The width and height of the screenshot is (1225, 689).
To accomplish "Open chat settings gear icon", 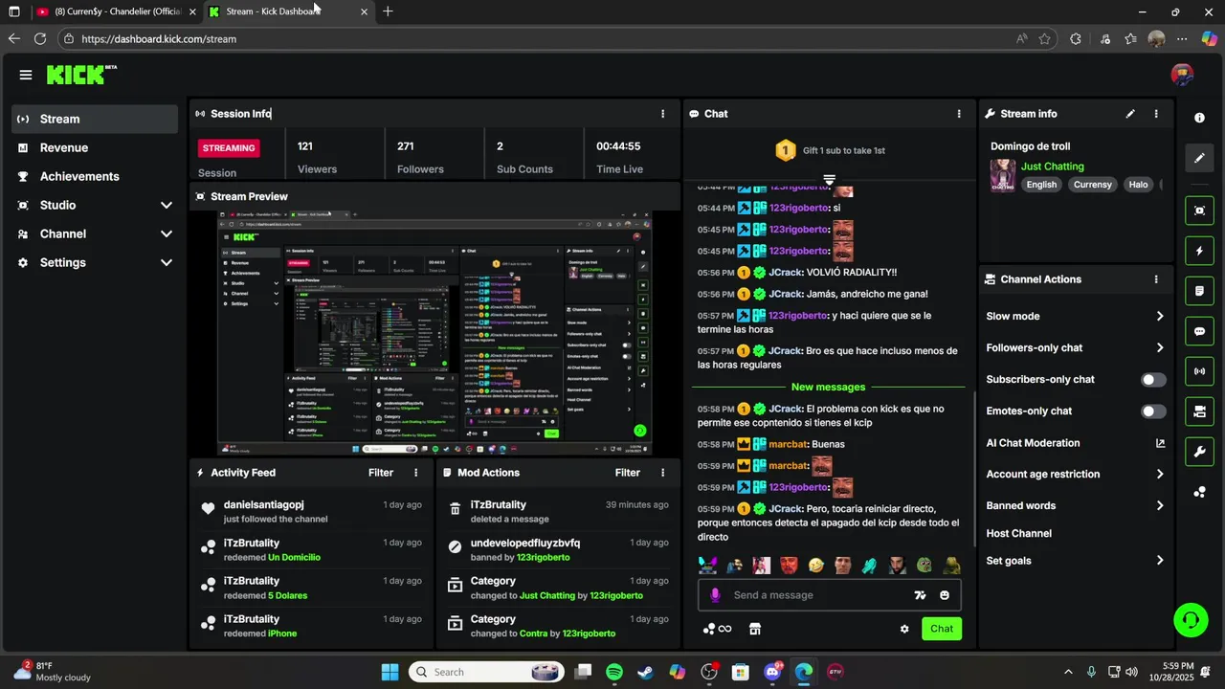I will (x=904, y=629).
